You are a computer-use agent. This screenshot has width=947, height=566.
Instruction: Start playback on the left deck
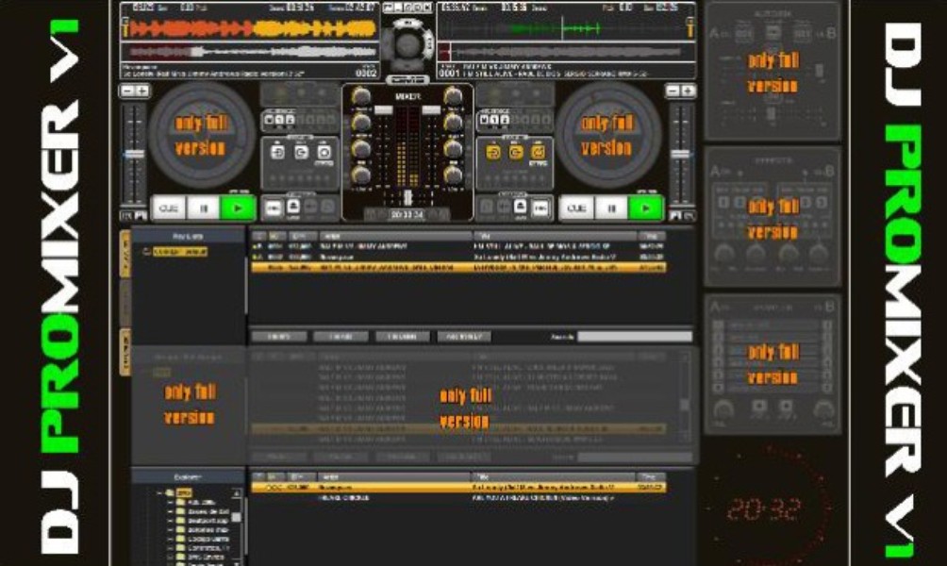click(x=238, y=208)
